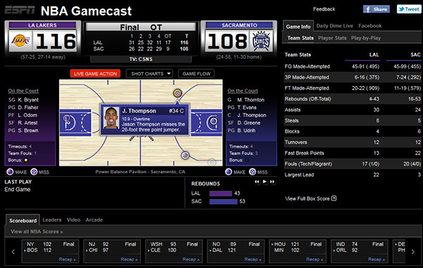Select the shot marker near the bottom arc
423x268 pixels.
185,155
